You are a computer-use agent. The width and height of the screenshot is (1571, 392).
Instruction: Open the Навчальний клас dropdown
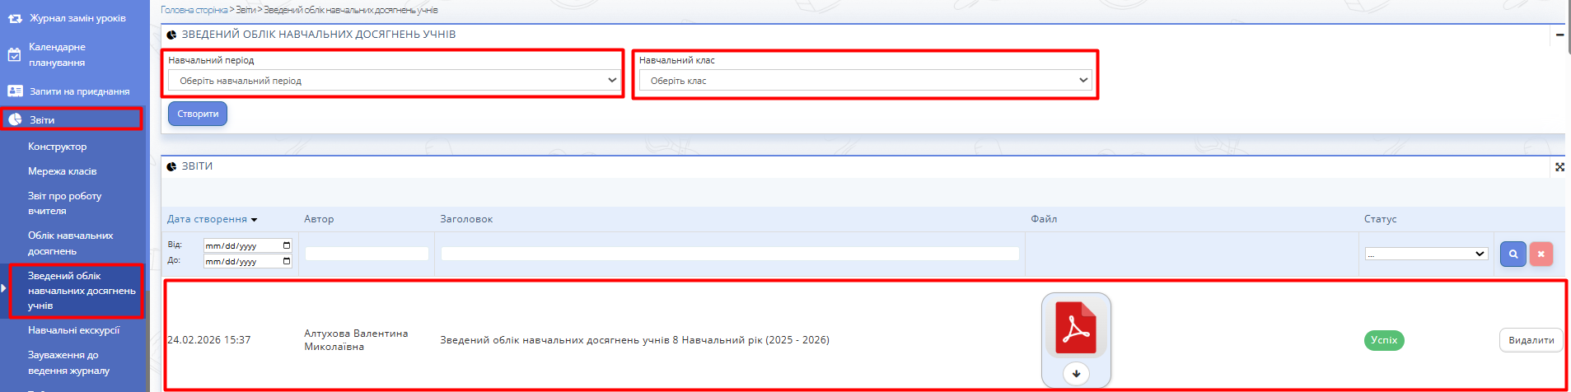click(x=865, y=81)
